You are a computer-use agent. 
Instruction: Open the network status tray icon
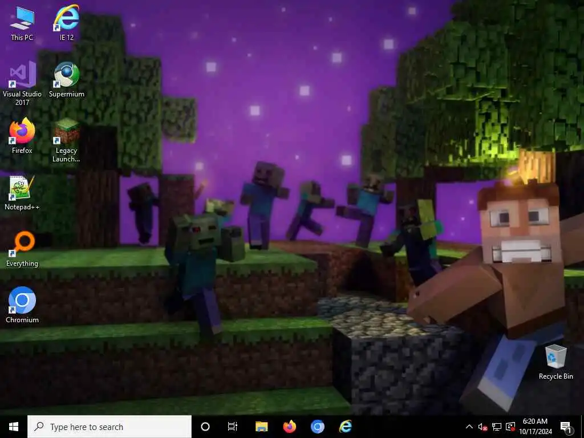pos(497,427)
